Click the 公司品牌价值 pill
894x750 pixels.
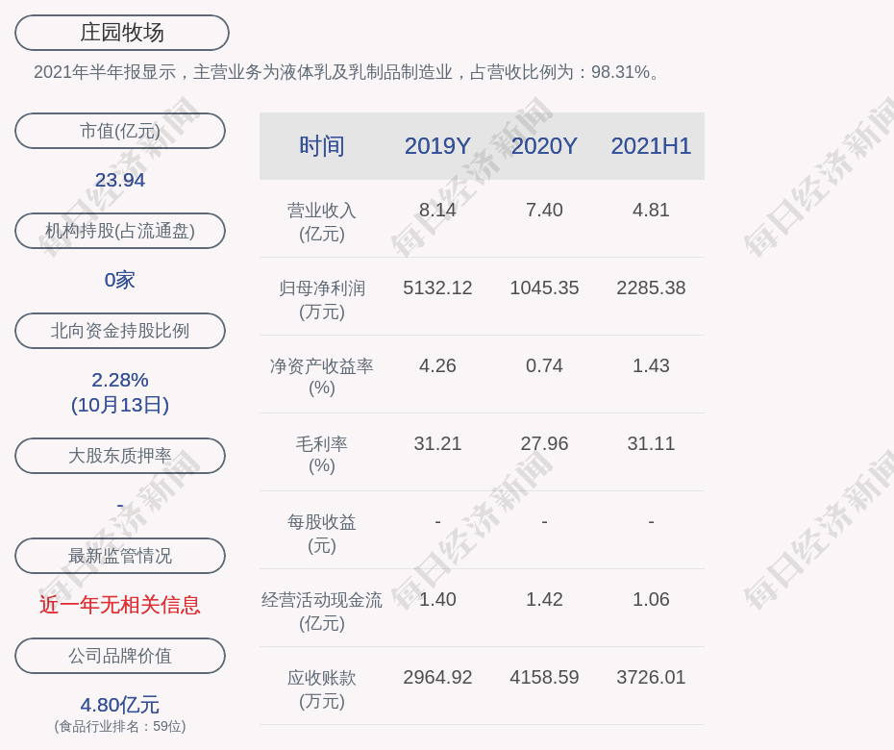click(x=120, y=656)
